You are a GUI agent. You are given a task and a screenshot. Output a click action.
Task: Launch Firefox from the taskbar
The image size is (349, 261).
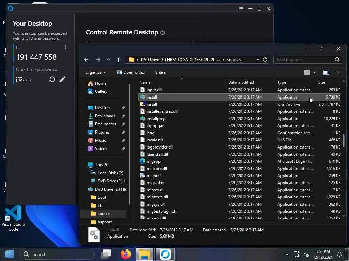click(x=126, y=254)
